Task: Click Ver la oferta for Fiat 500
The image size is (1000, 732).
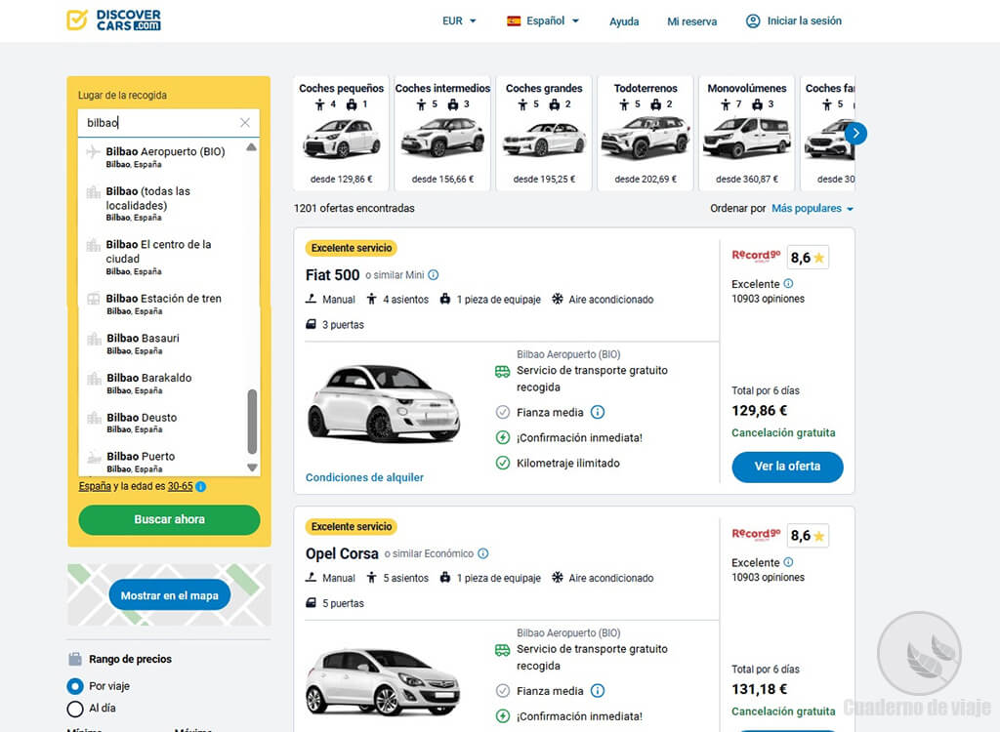Action: tap(788, 467)
